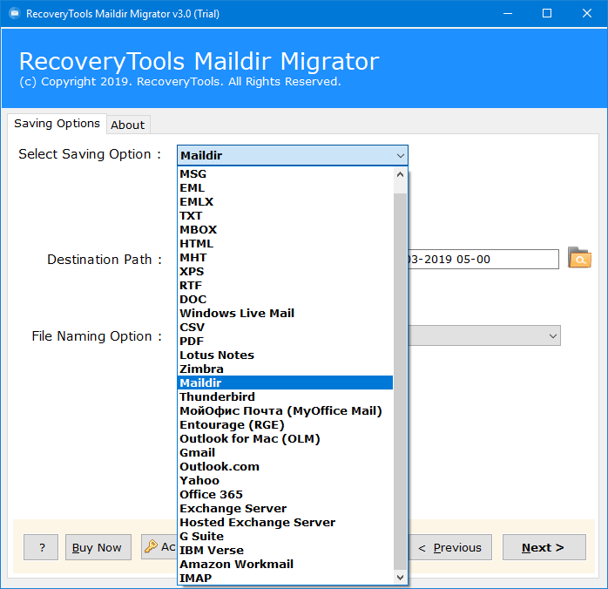Click the app icon in title bar
Image resolution: width=608 pixels, height=589 pixels.
pyautogui.click(x=14, y=14)
